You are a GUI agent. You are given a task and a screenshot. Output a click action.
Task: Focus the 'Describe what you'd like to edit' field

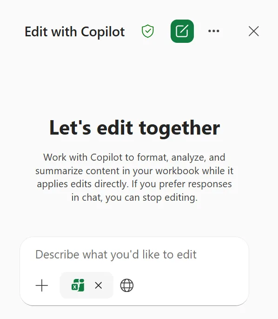[134, 255]
